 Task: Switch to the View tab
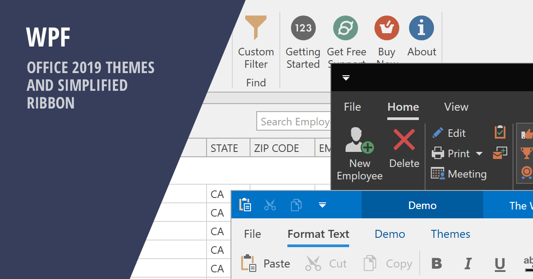(x=456, y=107)
